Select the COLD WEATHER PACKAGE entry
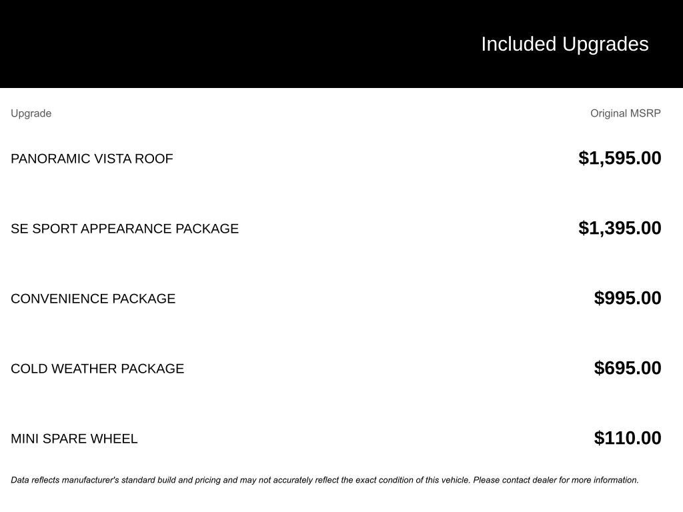This screenshot has height=512, width=683. 97,369
